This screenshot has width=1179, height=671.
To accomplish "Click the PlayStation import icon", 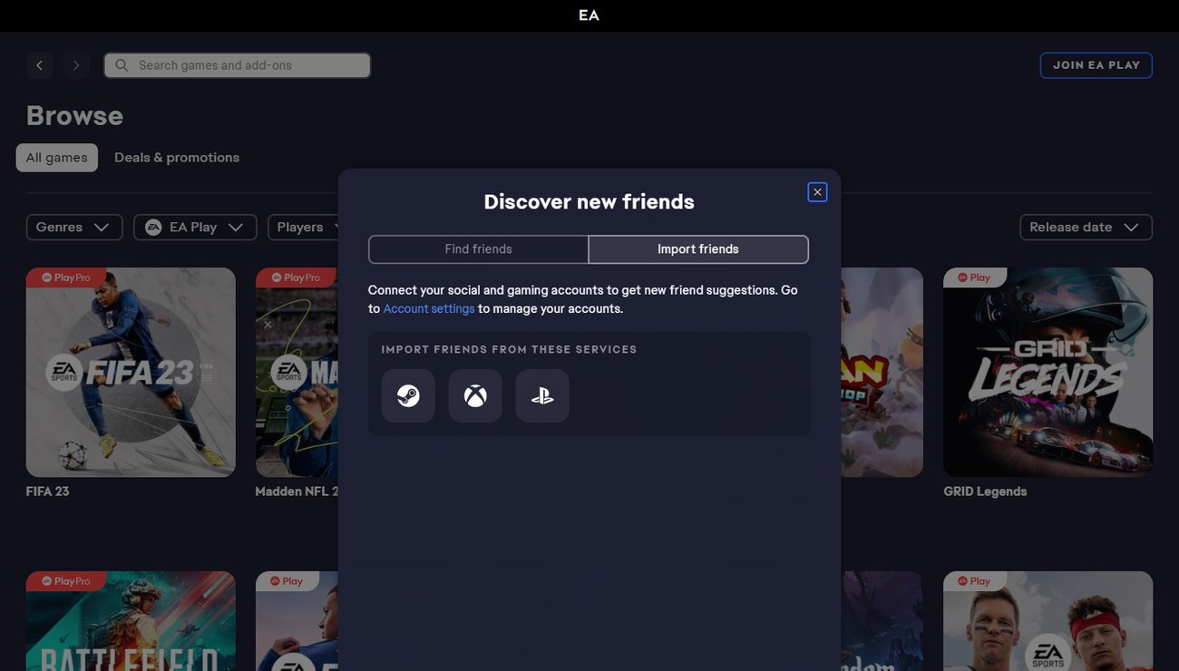I will (542, 395).
